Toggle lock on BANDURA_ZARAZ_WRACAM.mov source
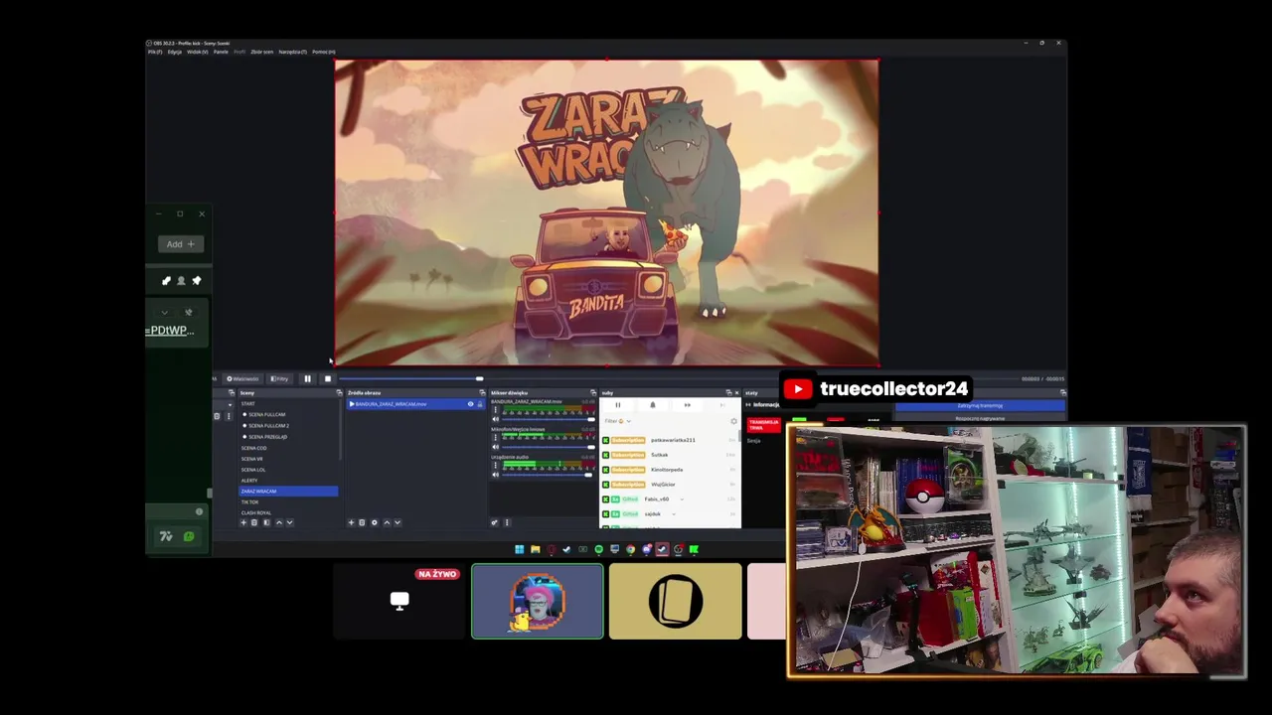Viewport: 1272px width, 715px height. pyautogui.click(x=480, y=404)
